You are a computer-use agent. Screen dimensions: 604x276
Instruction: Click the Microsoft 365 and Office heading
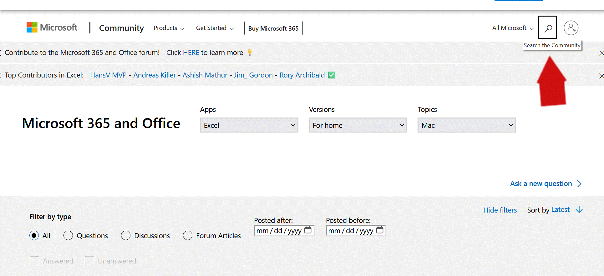pos(101,123)
